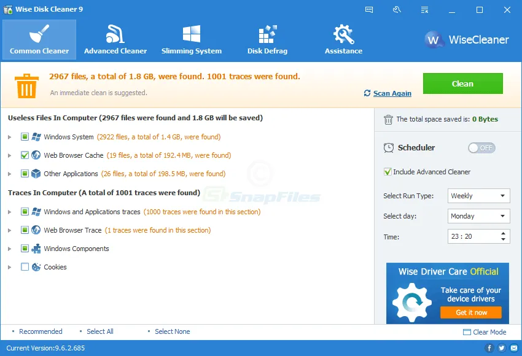Click the Clear Mode window icon
522x356 pixels.
[467, 332]
